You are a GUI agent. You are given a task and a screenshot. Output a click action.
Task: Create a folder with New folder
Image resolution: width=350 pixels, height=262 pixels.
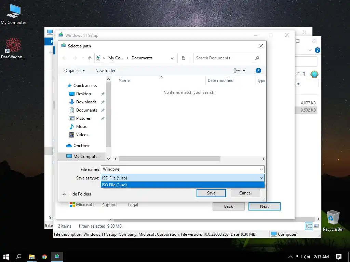105,71
